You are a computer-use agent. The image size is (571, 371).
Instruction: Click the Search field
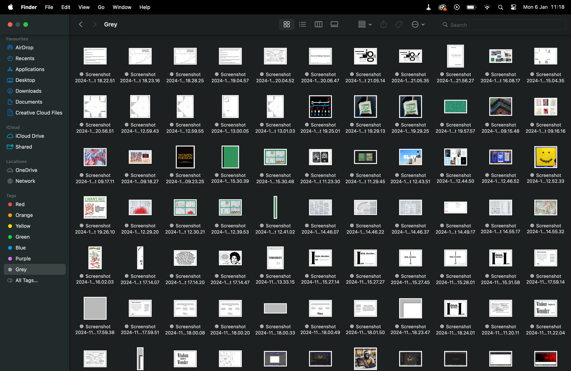tap(503, 25)
